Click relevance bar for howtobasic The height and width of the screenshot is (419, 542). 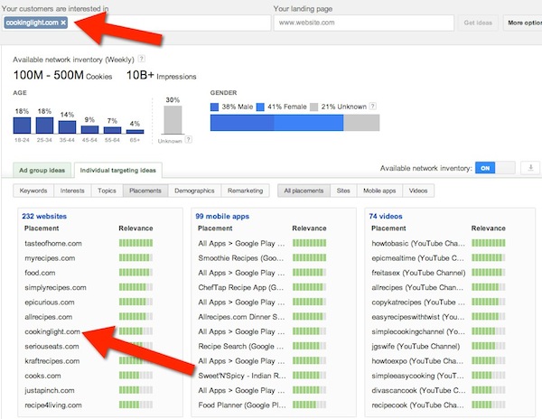click(489, 243)
